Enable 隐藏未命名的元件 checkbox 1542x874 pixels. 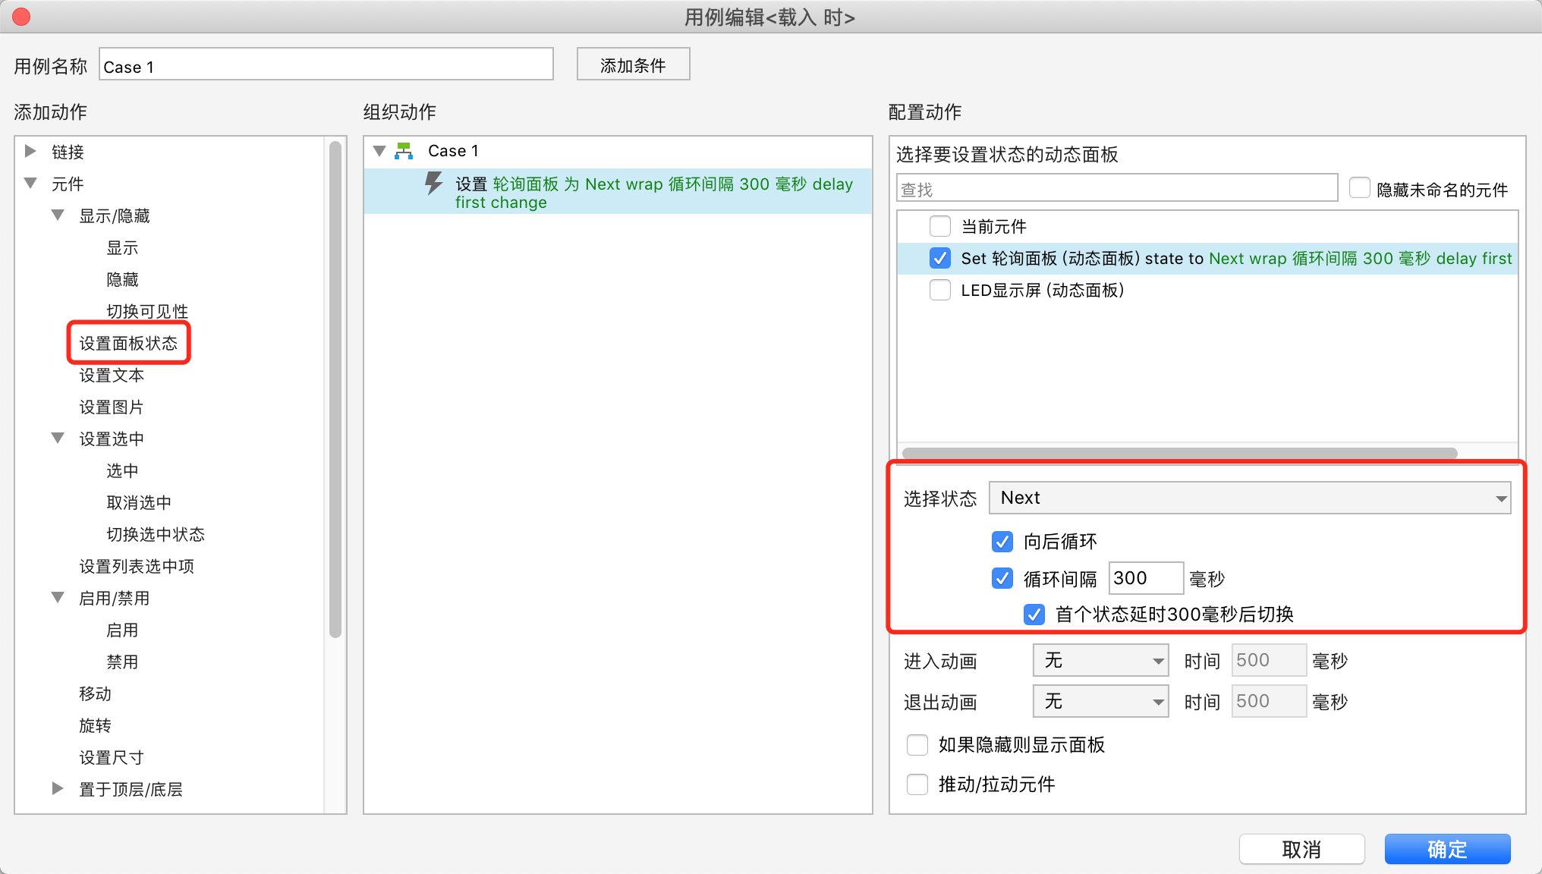click(x=1359, y=187)
